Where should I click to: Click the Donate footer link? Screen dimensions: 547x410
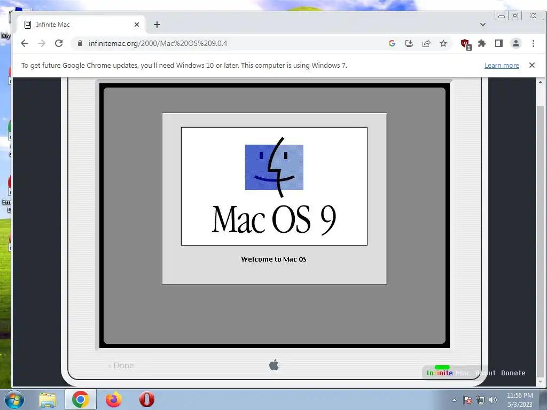click(513, 373)
